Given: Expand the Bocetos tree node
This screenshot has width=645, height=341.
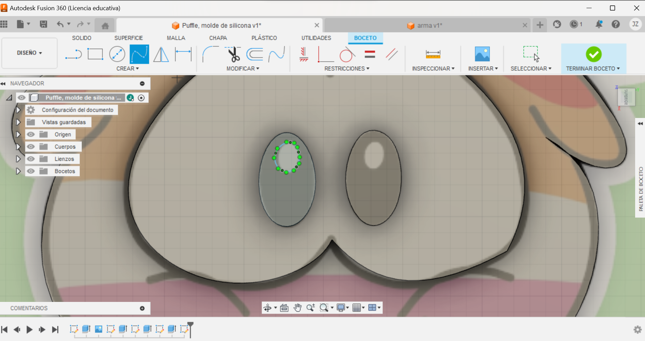Looking at the screenshot, I should pyautogui.click(x=18, y=171).
